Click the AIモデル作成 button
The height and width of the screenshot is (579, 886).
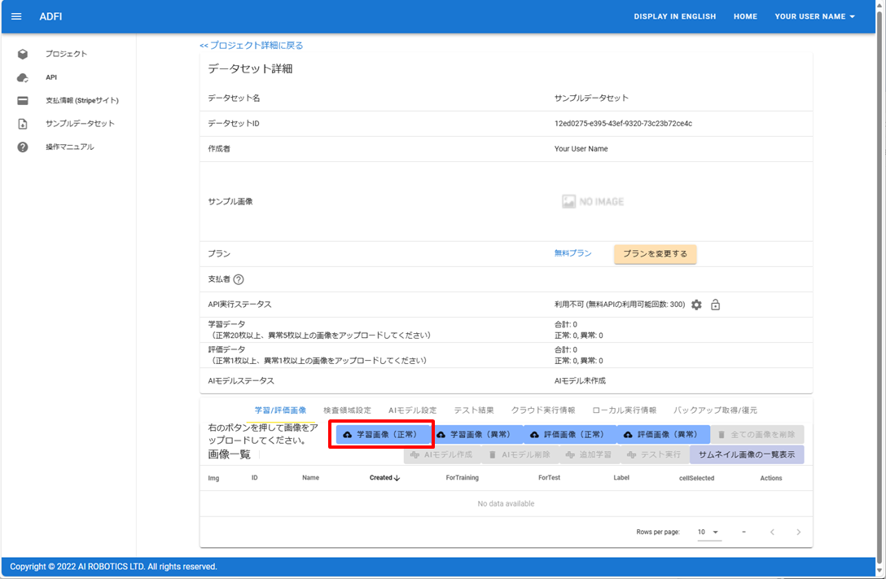pyautogui.click(x=442, y=454)
